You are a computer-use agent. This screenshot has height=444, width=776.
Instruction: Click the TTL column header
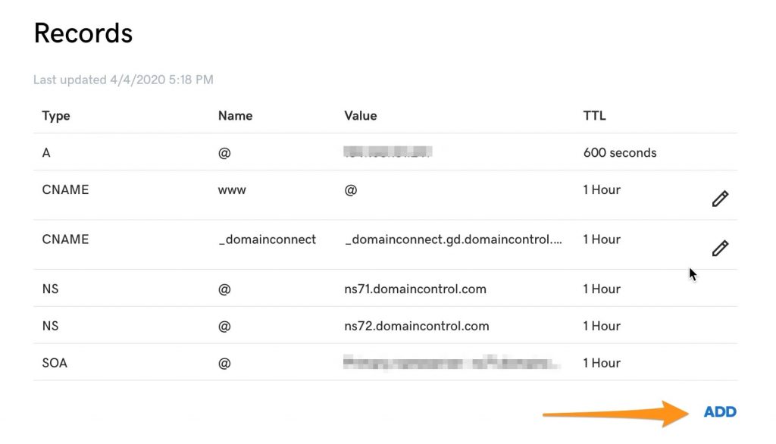point(593,116)
